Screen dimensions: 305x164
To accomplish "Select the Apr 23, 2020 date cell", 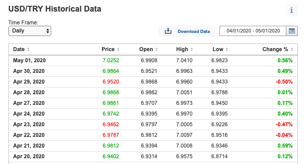I will 29,124.
